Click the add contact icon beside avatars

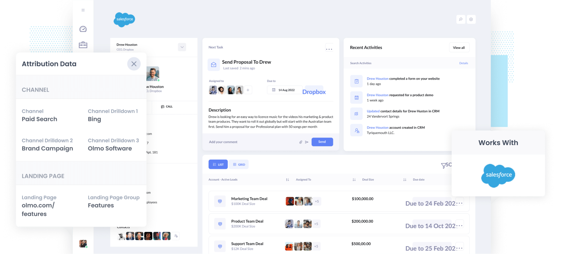(x=176, y=236)
